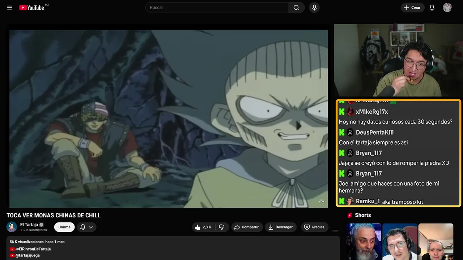The image size is (463, 260).
Task: Click the xMikeRg17x chat avatar
Action: tap(350, 112)
